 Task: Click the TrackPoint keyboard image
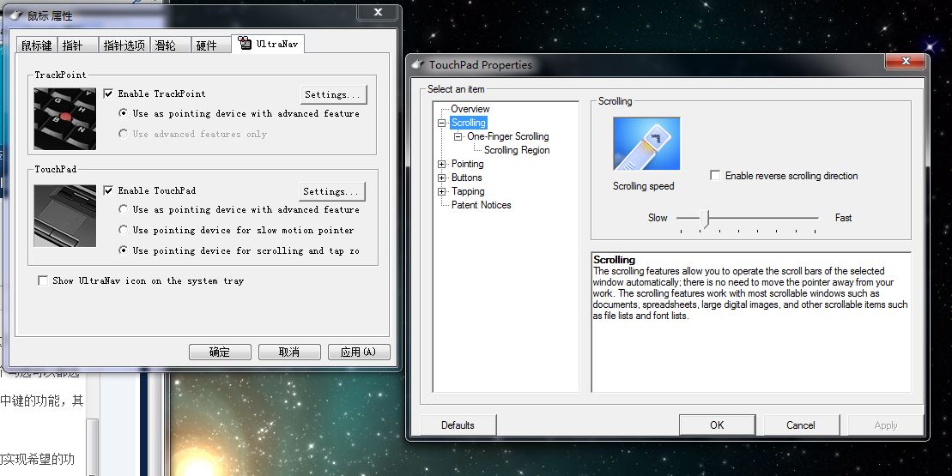pyautogui.click(x=65, y=118)
